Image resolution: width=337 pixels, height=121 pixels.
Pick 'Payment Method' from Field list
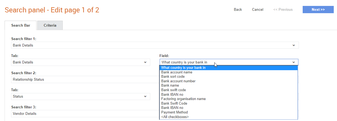(x=229, y=112)
